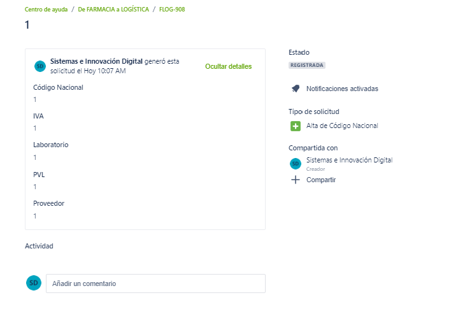Click the Compartida con heading

[313, 148]
